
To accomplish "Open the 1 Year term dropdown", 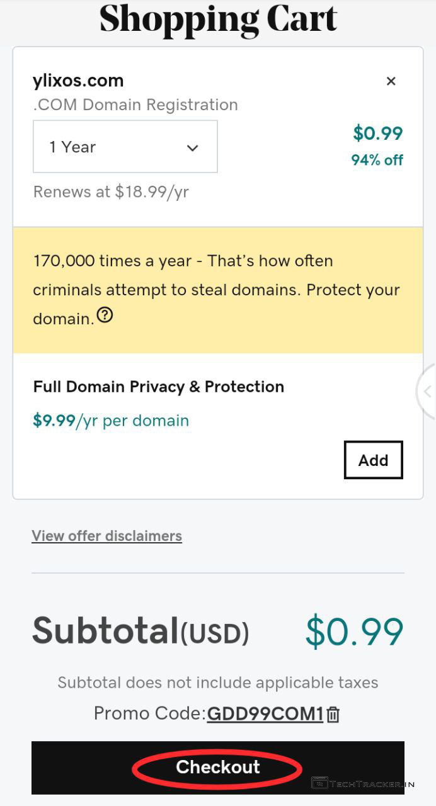I will pos(125,147).
